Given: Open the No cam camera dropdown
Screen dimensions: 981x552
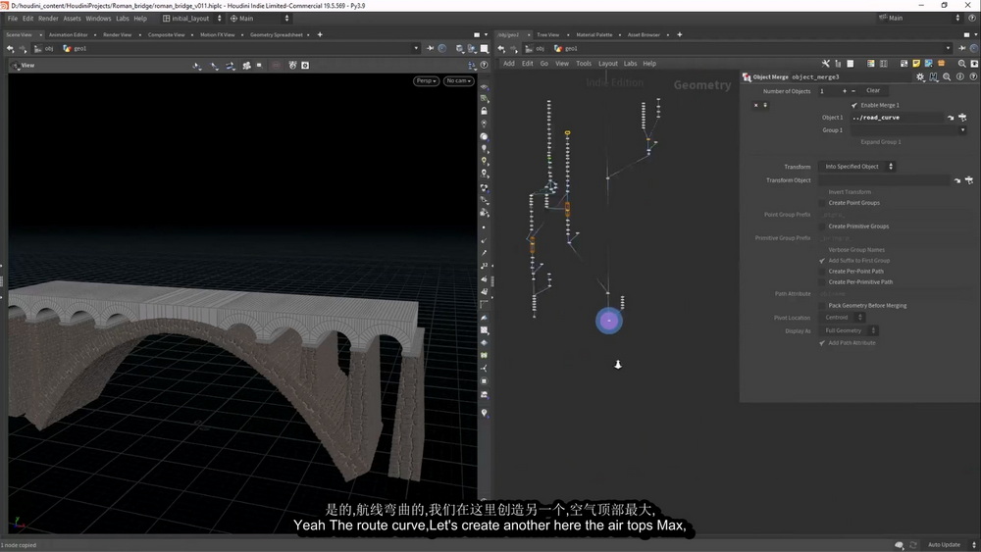Looking at the screenshot, I should pyautogui.click(x=458, y=80).
